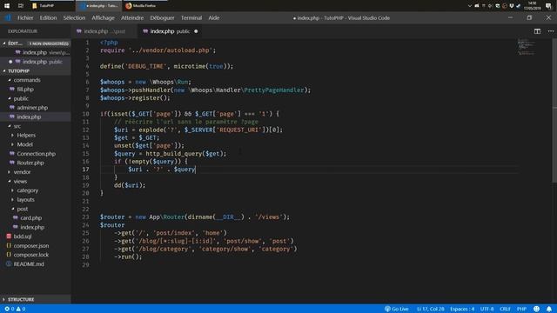This screenshot has width=557, height=313.
Task: Click the code minimap preview
Action: pos(526,47)
